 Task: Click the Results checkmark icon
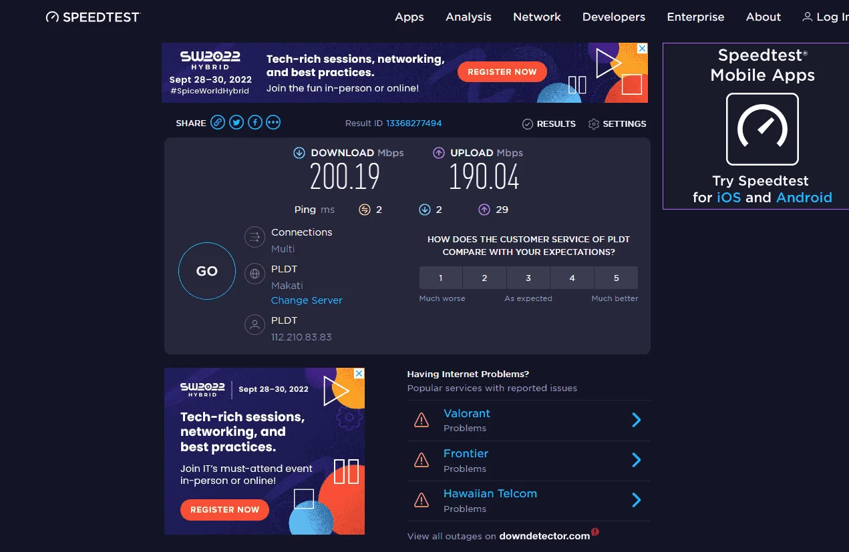[527, 124]
